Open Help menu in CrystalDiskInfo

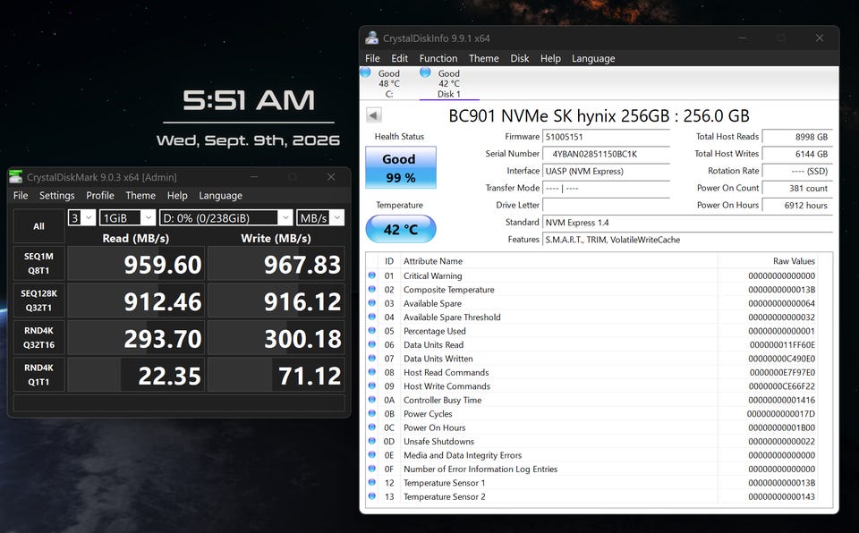point(550,58)
